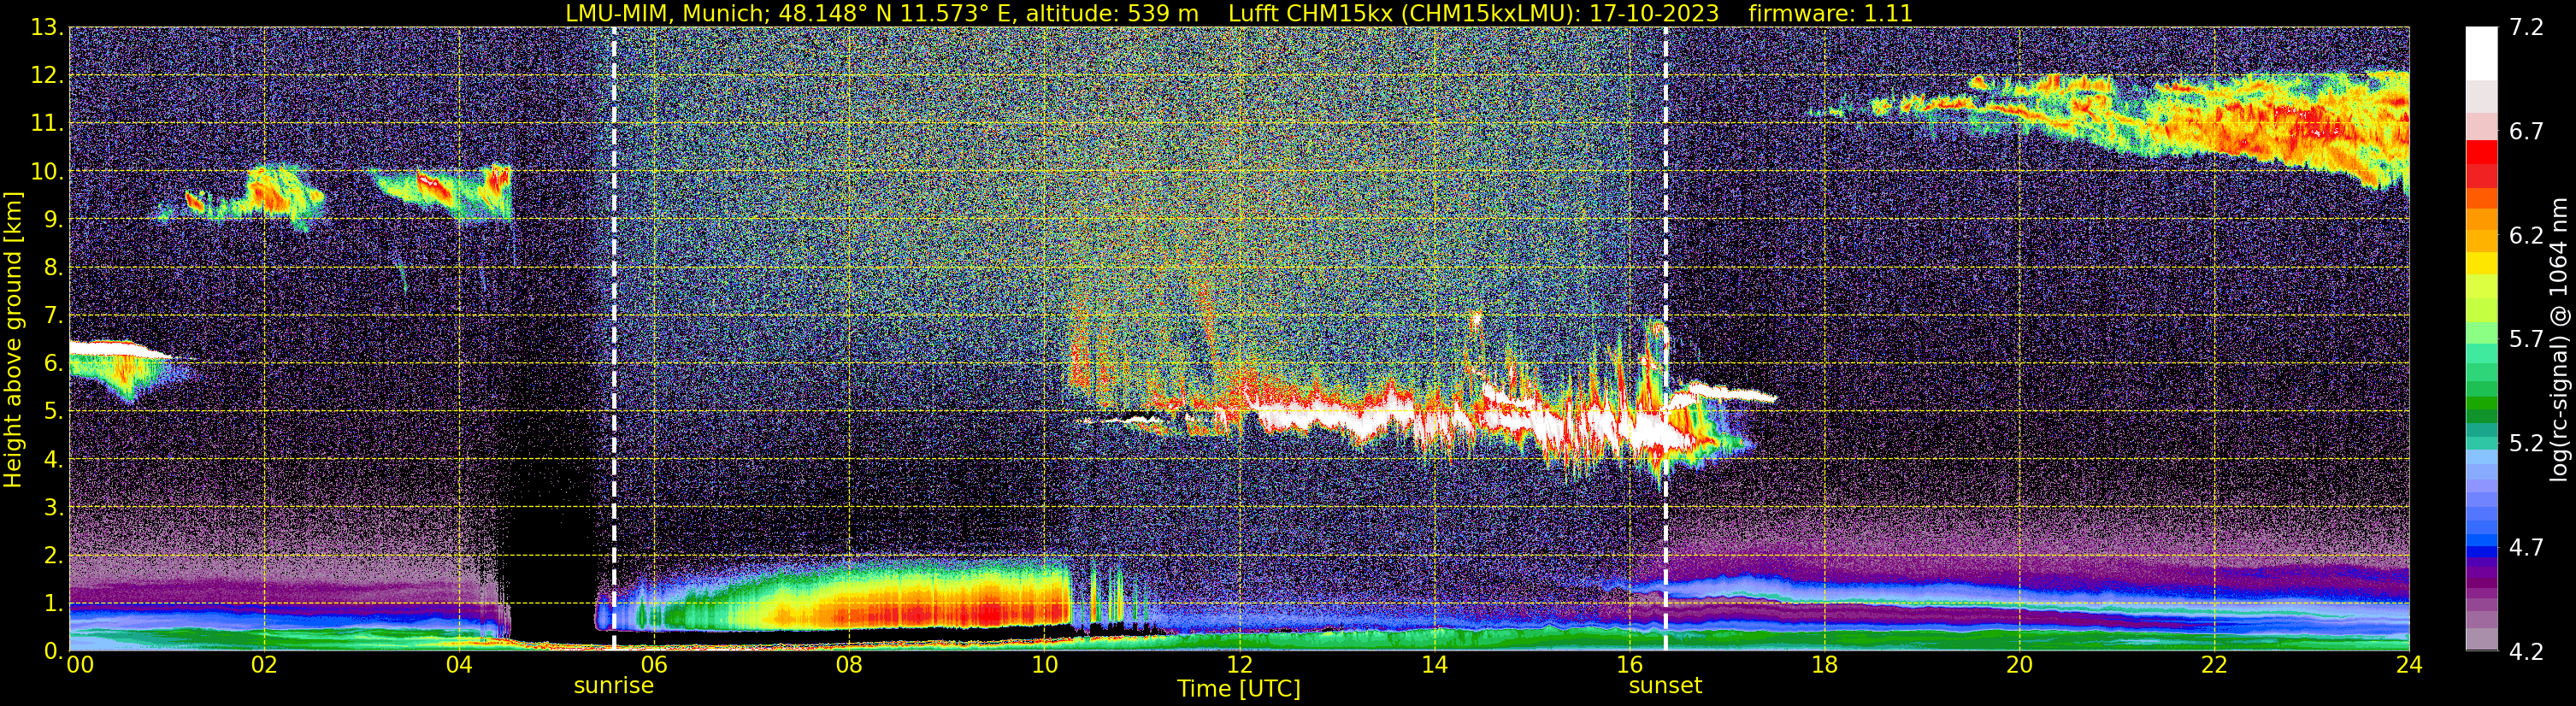Click the yellow colorbar segment near 6.2
This screenshot has height=706, width=2576.
(x=2481, y=264)
